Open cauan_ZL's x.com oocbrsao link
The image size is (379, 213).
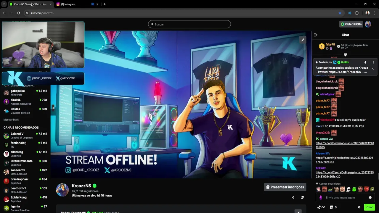(345, 145)
